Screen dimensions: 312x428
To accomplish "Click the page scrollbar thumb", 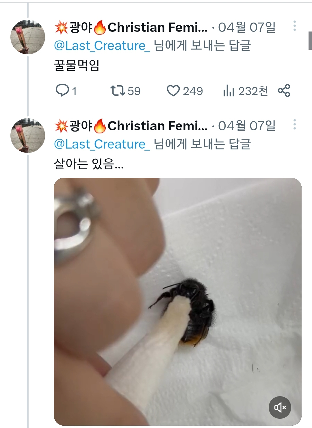I will [x=310, y=40].
